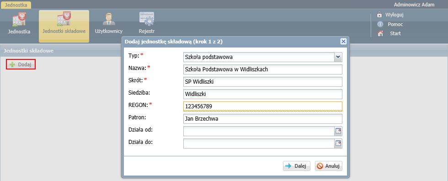Go to the Start link
Image resolution: width=448 pixels, height=181 pixels.
coord(395,33)
